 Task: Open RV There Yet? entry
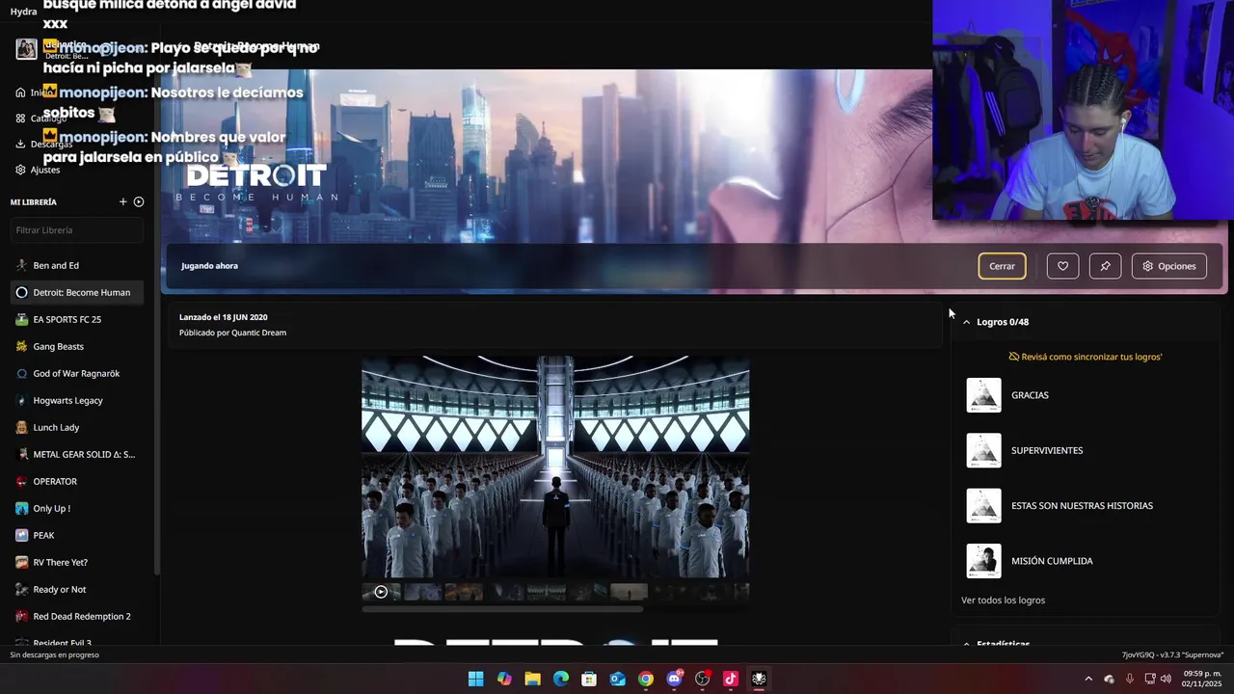point(77,562)
